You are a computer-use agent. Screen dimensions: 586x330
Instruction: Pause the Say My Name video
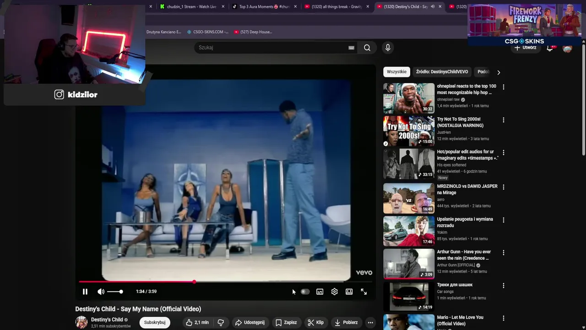point(85,291)
